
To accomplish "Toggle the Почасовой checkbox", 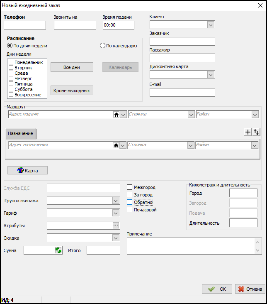I will coord(130,210).
